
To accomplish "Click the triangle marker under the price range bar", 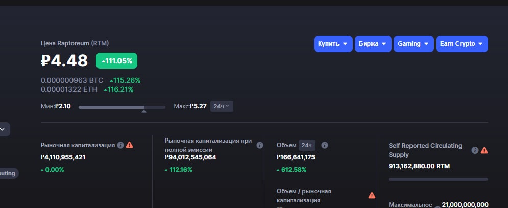I will [144, 111].
